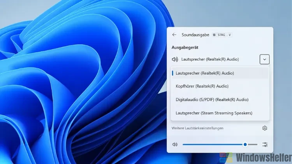
Task: Open the Ausgabegerät dropdown chevron
Action: (264, 59)
